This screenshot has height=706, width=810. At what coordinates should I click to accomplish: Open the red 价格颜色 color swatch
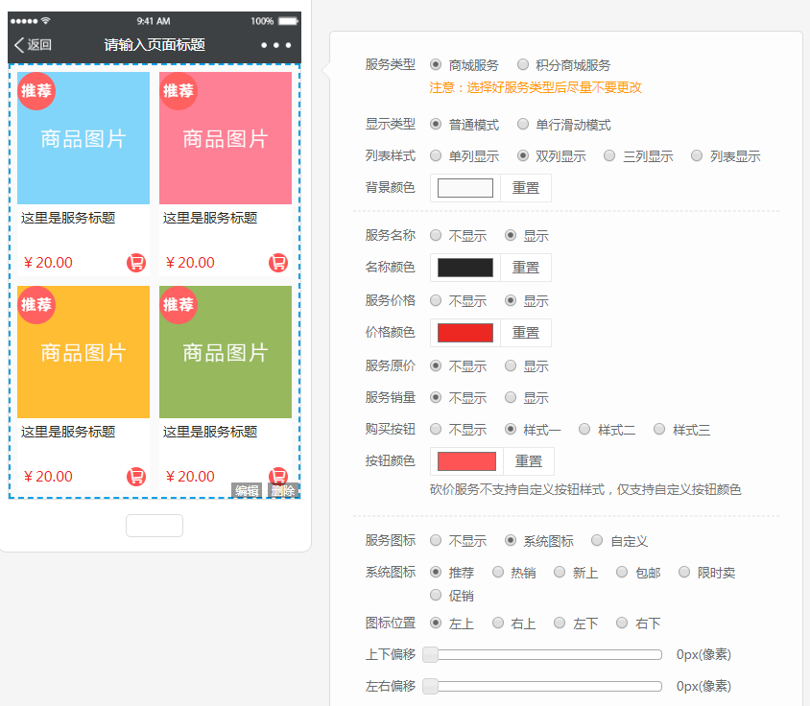(465, 333)
